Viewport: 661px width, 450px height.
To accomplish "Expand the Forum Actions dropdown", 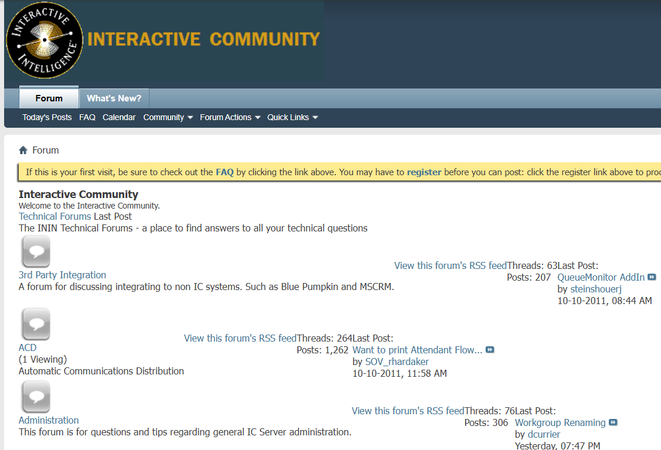I will tap(230, 117).
